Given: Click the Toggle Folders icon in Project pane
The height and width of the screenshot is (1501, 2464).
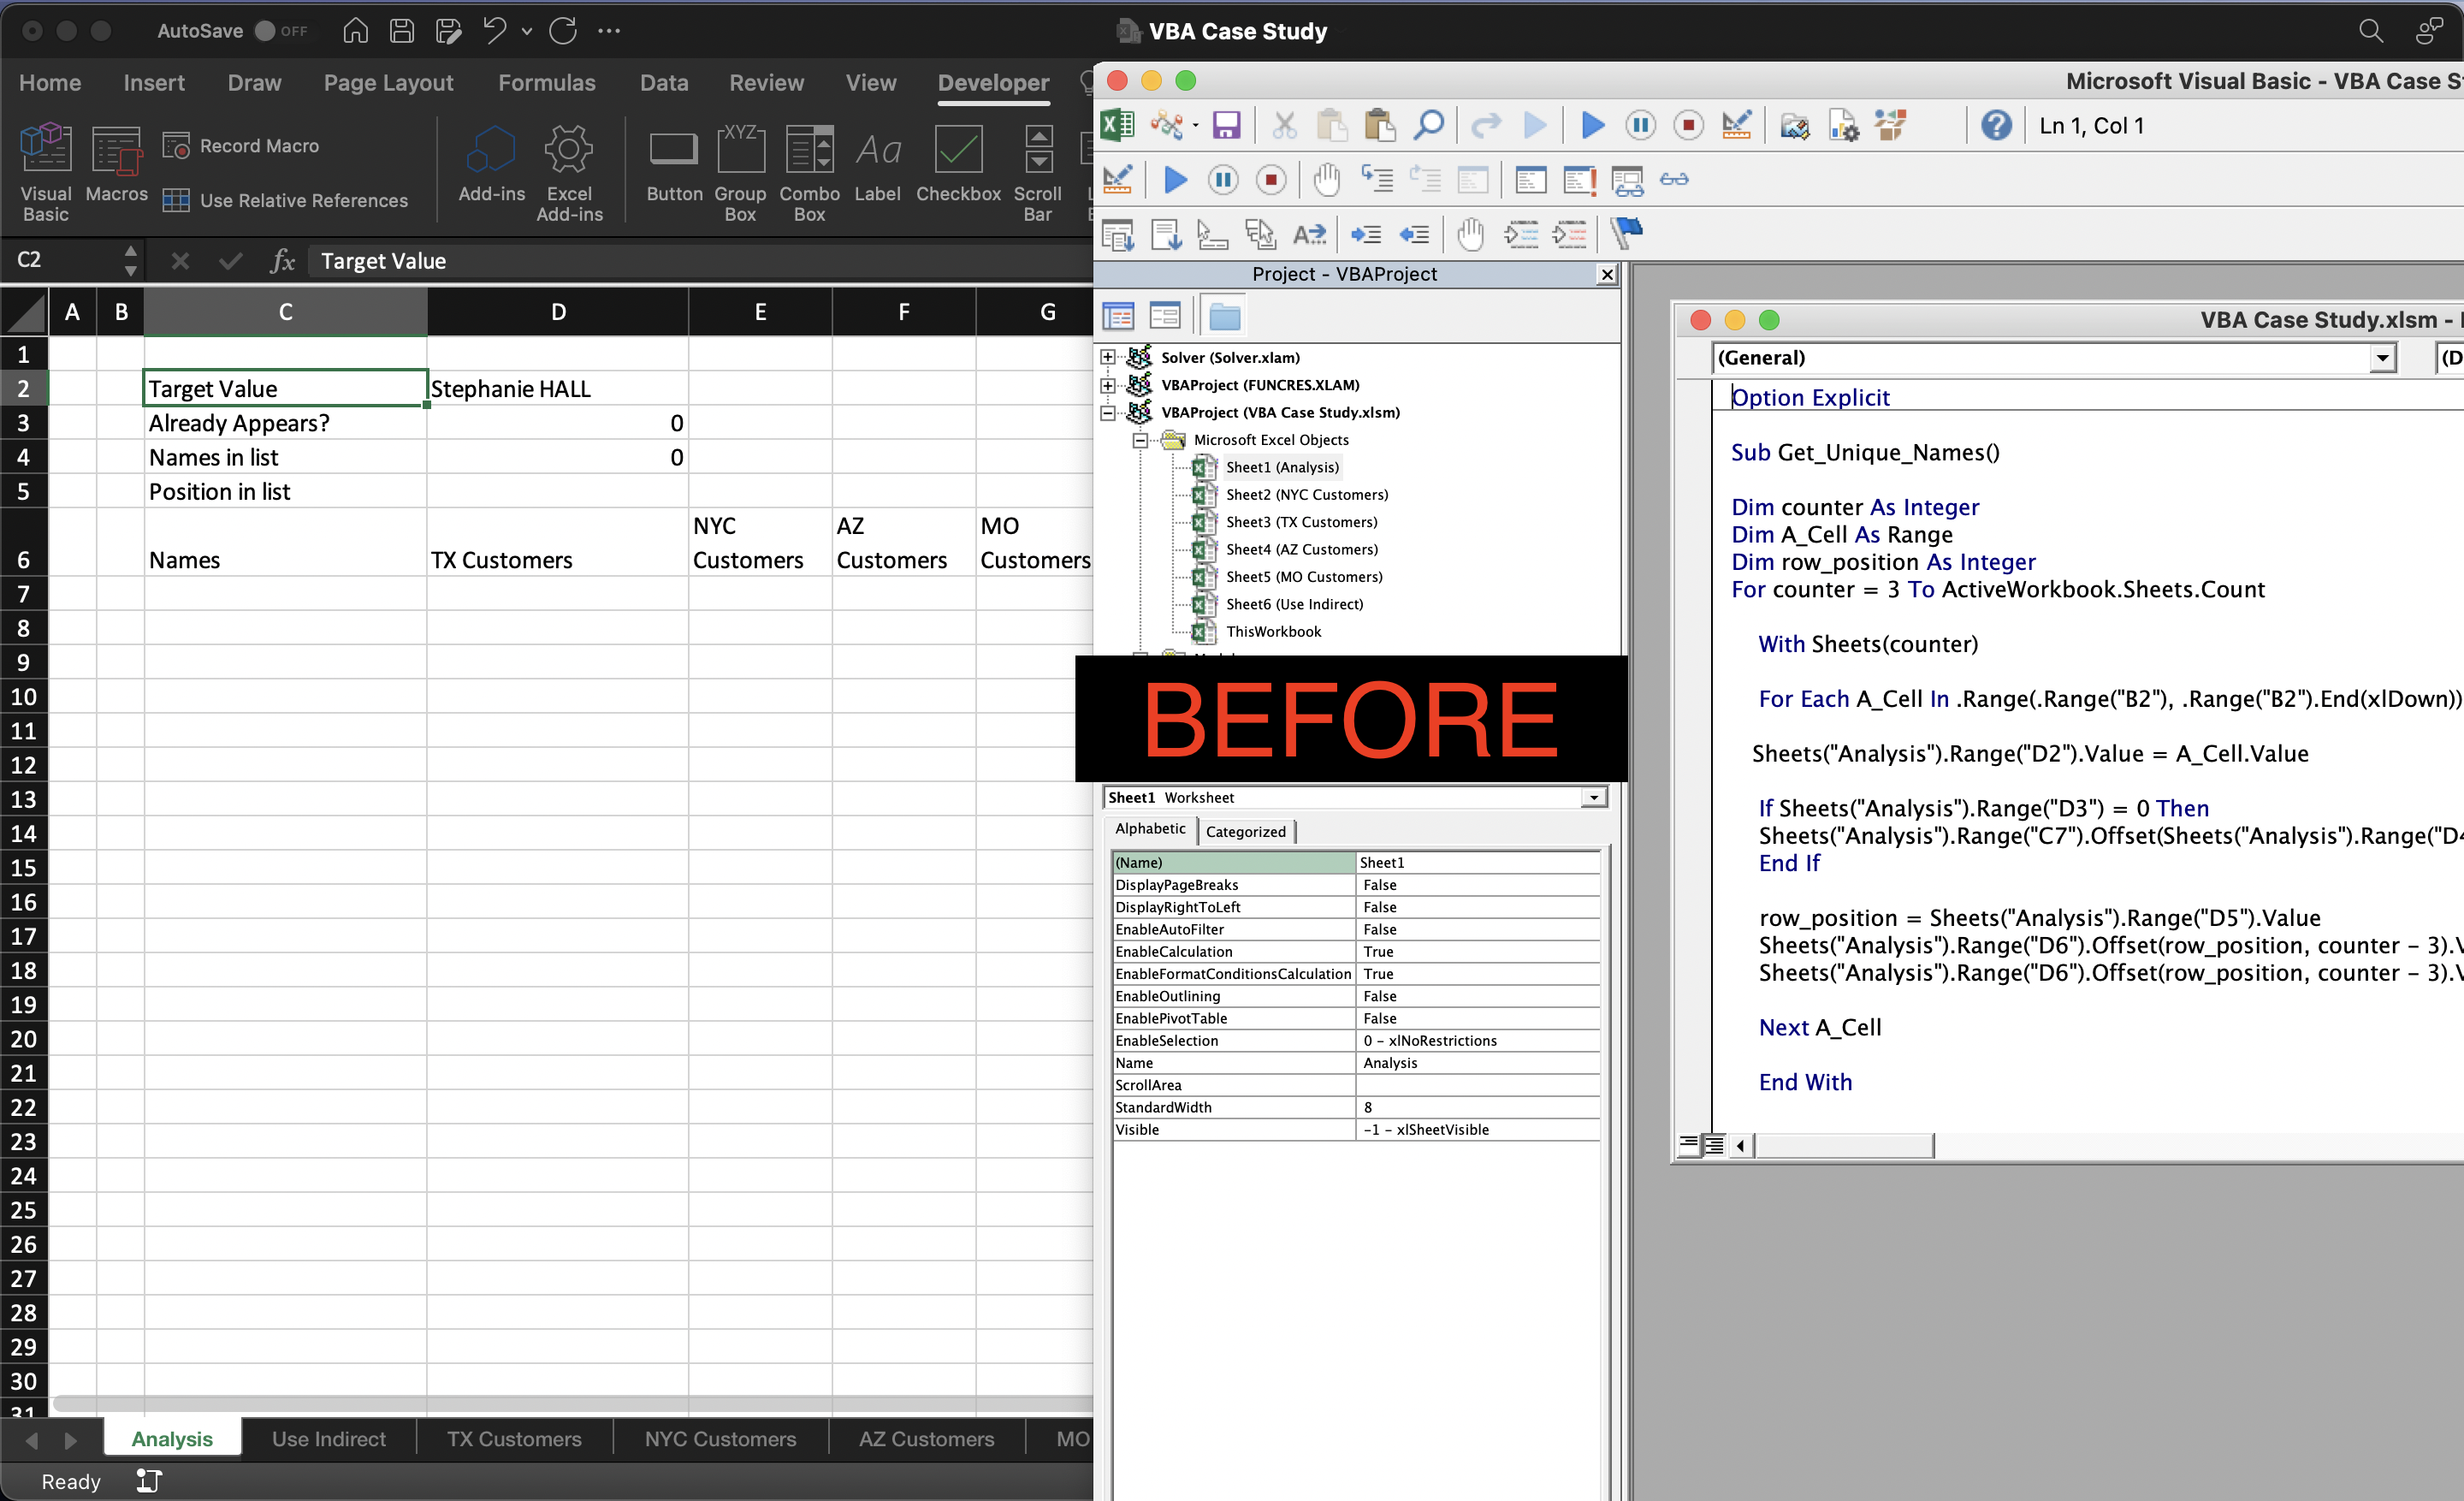Looking at the screenshot, I should point(1224,317).
